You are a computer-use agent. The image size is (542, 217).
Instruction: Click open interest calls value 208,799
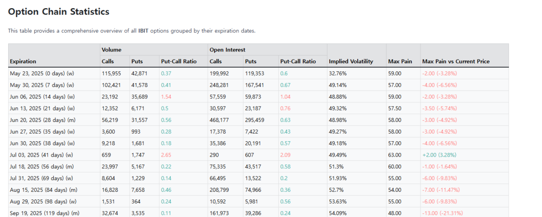[219, 190]
